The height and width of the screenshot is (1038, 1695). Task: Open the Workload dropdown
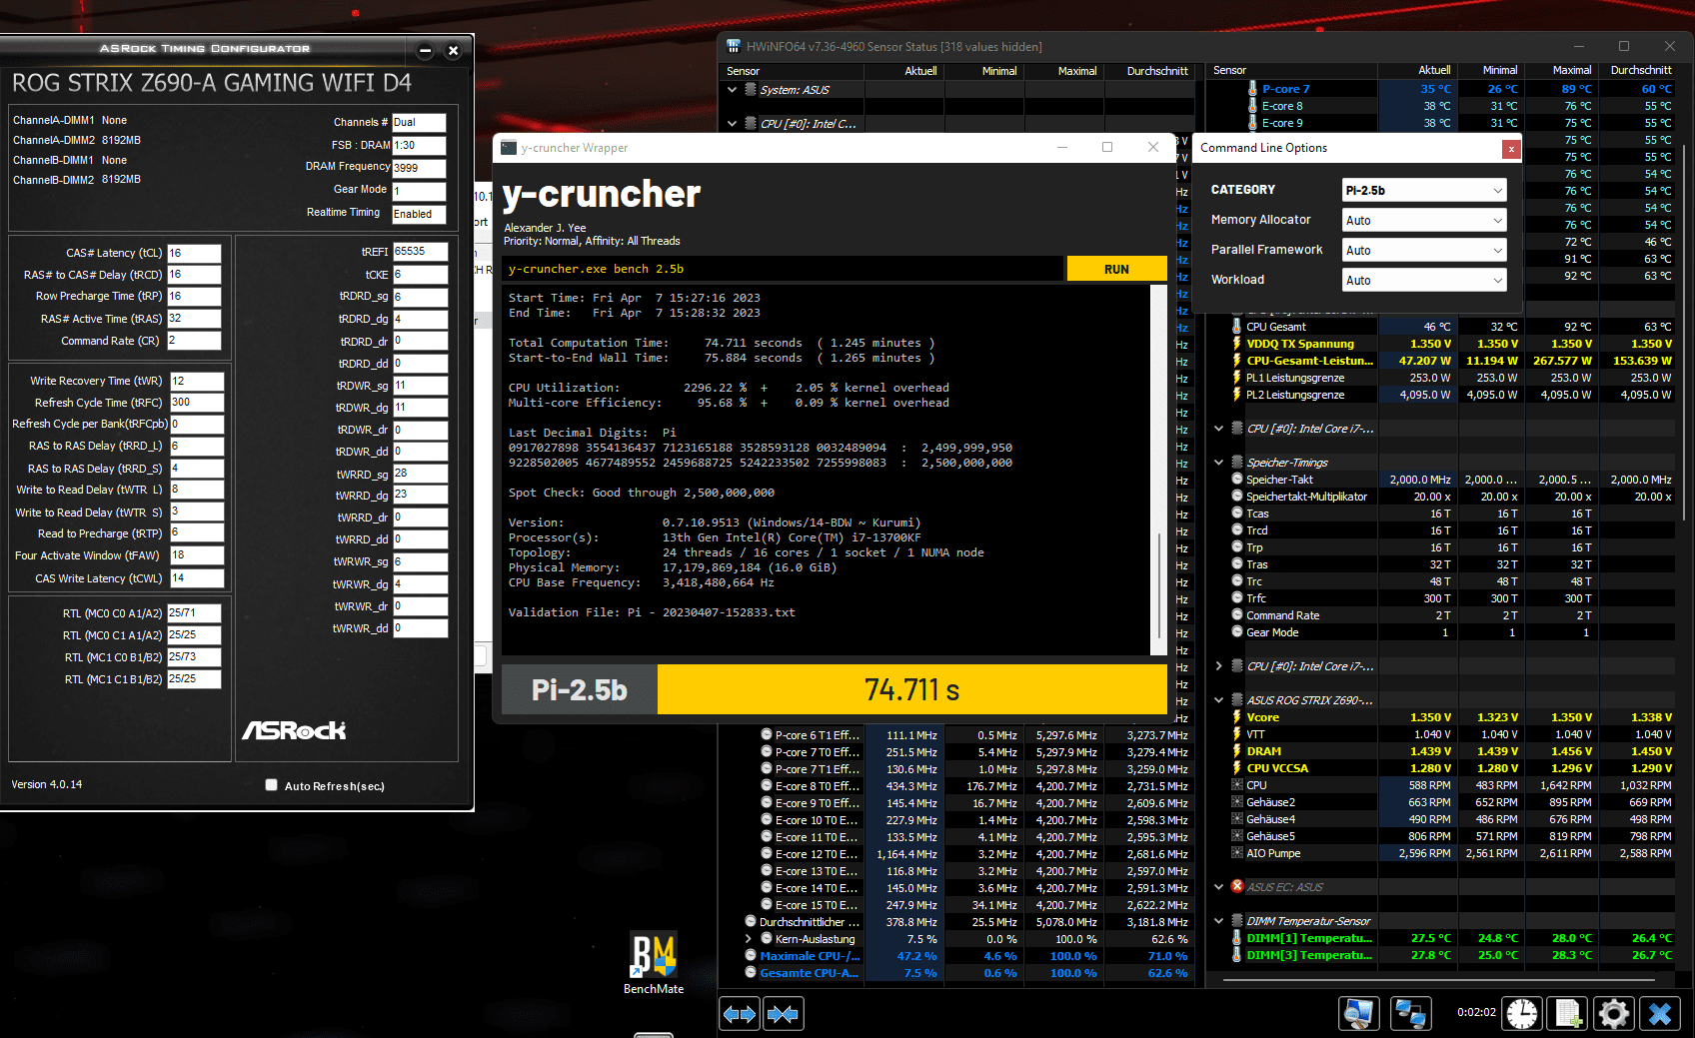(1424, 280)
